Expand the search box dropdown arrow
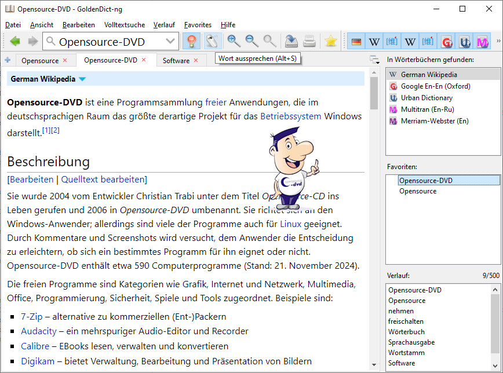Viewport: 503px width, 373px height. pyautogui.click(x=170, y=41)
